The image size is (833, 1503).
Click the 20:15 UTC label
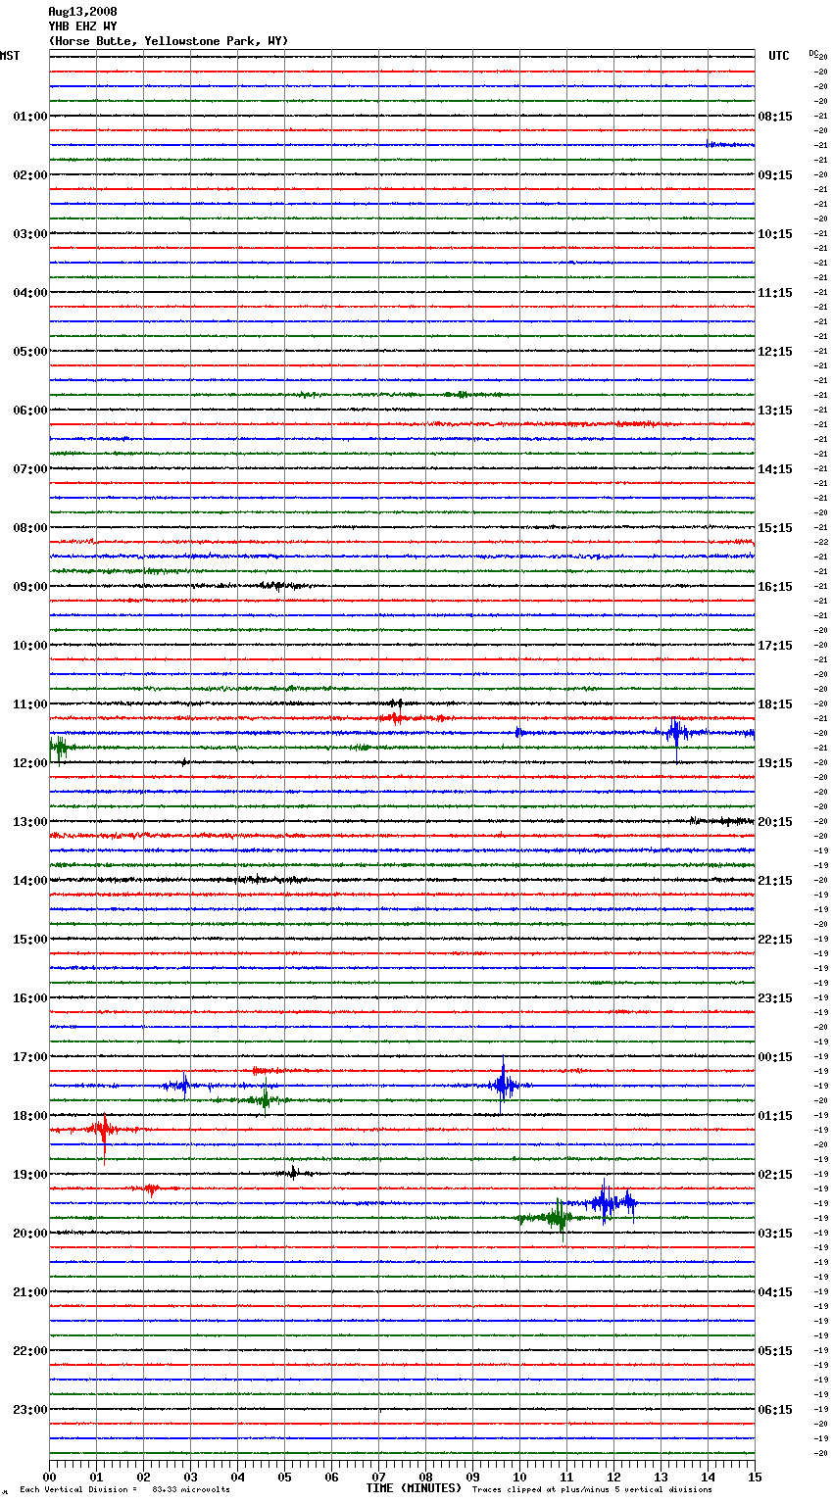pyautogui.click(x=775, y=822)
